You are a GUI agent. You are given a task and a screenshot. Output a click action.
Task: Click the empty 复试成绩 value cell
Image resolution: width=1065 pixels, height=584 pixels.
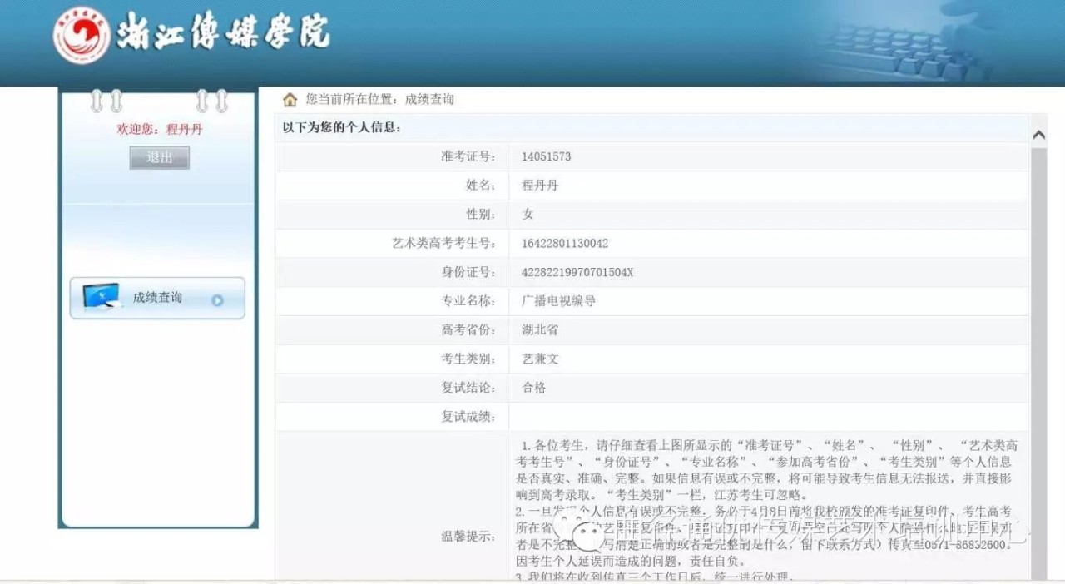pos(765,417)
